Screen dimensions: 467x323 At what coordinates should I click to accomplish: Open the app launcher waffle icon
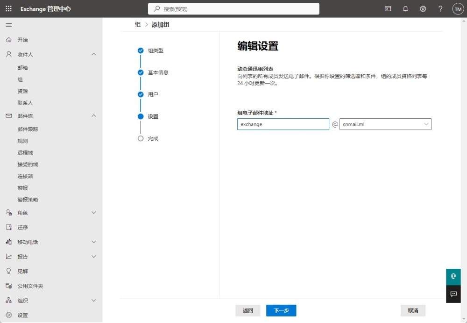coord(9,9)
